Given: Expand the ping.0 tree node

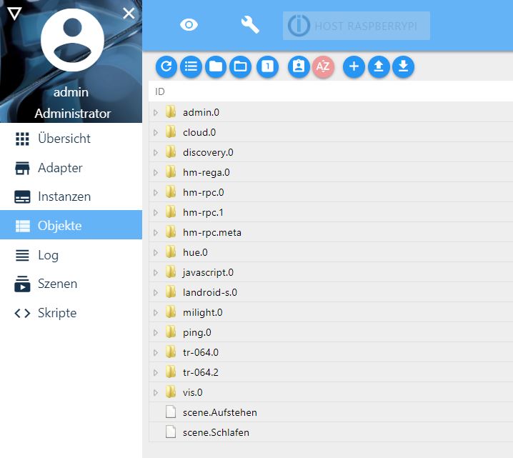Looking at the screenshot, I should (x=156, y=333).
